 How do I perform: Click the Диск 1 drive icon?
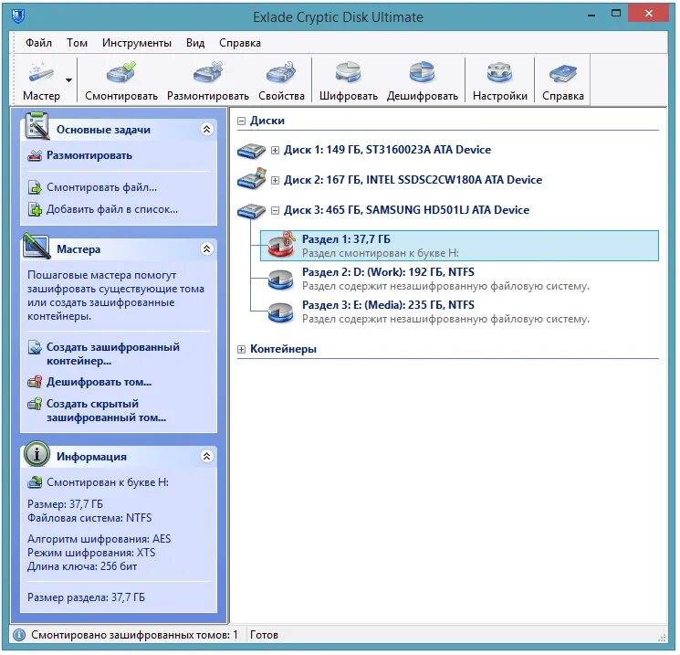coord(252,151)
